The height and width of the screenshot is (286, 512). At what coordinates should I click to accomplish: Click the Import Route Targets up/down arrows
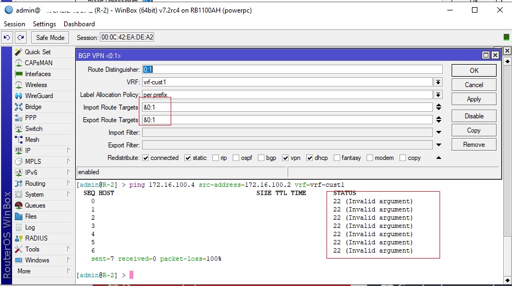tap(438, 107)
